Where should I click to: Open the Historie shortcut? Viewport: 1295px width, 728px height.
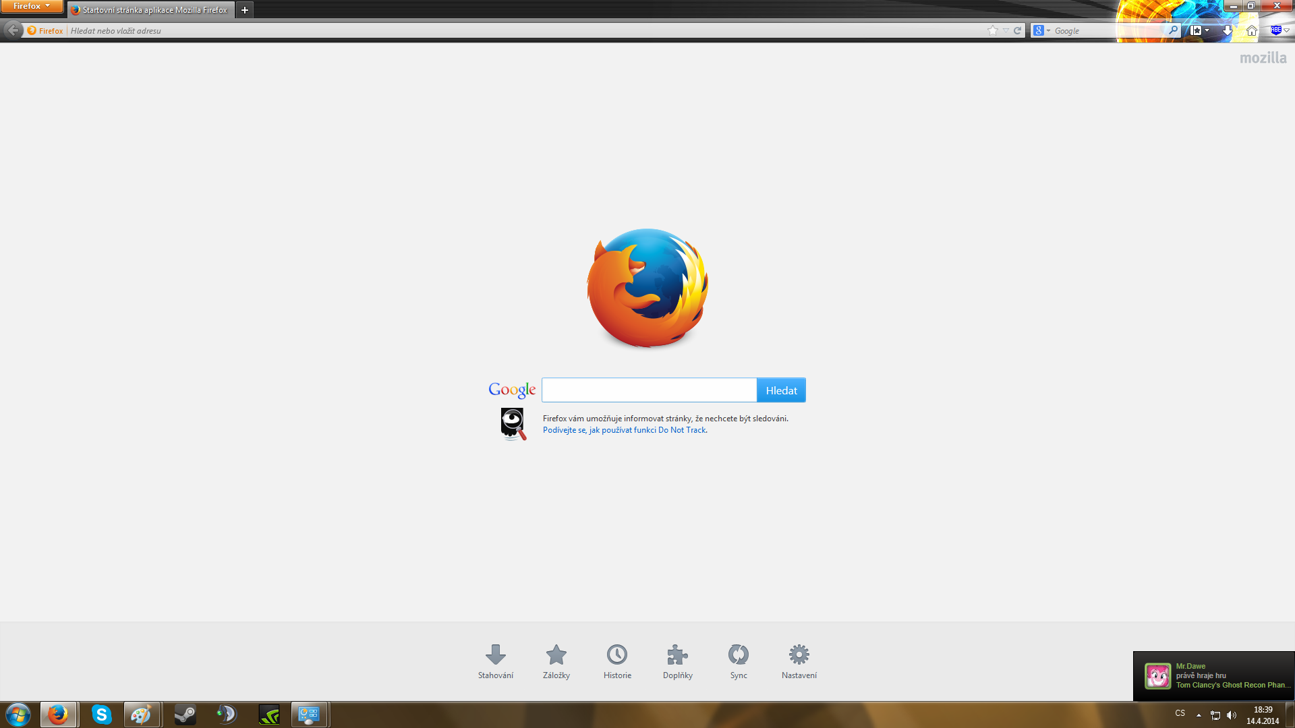(x=617, y=661)
